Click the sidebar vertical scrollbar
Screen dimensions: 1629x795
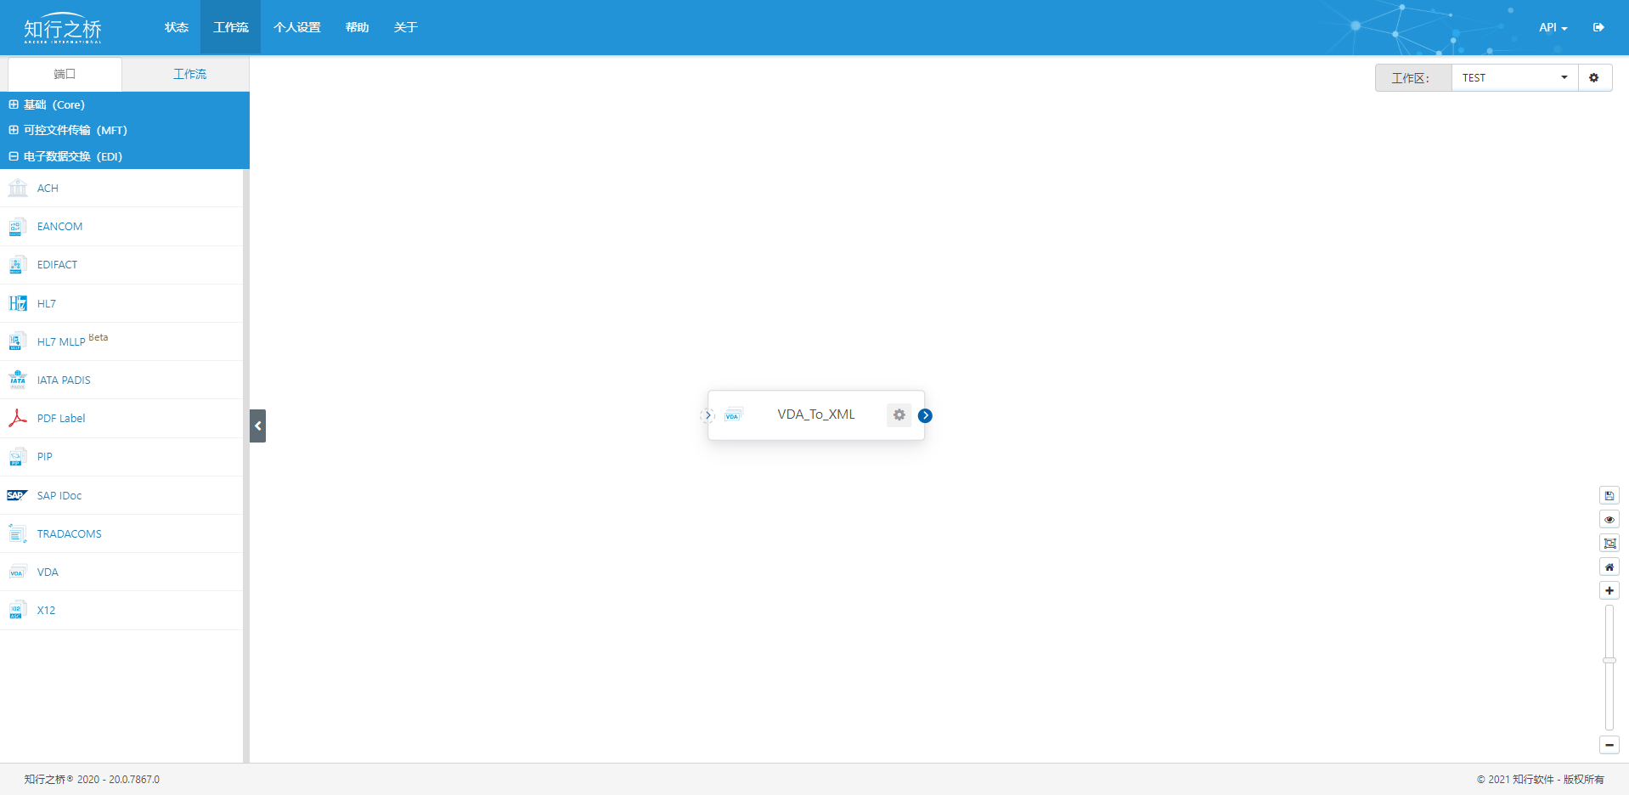coord(246,465)
